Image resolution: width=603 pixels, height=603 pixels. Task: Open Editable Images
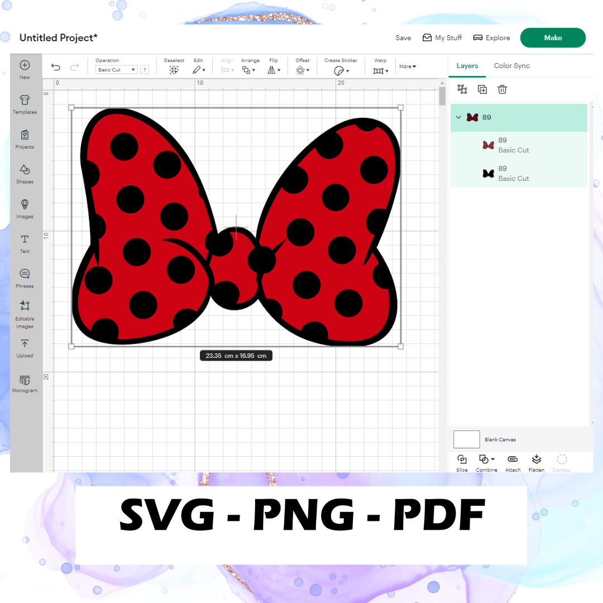(x=25, y=314)
